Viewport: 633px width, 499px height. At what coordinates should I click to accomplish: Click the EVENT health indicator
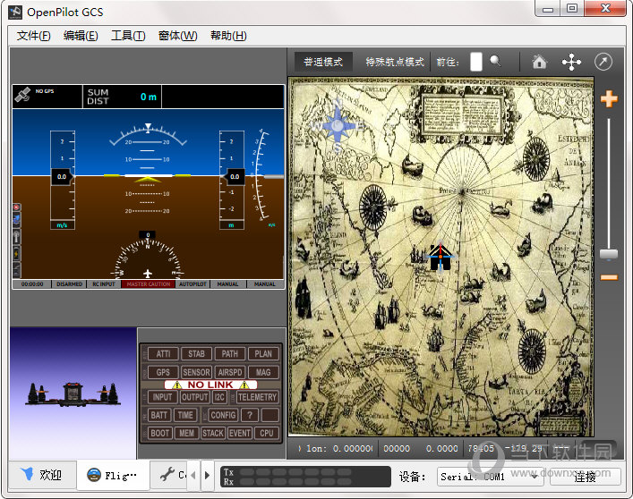(239, 434)
